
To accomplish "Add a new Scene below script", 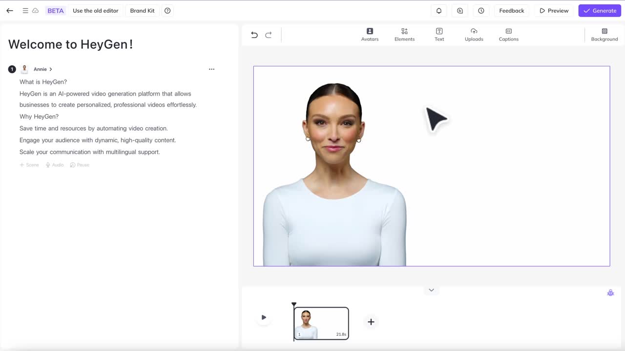I will click(x=29, y=165).
